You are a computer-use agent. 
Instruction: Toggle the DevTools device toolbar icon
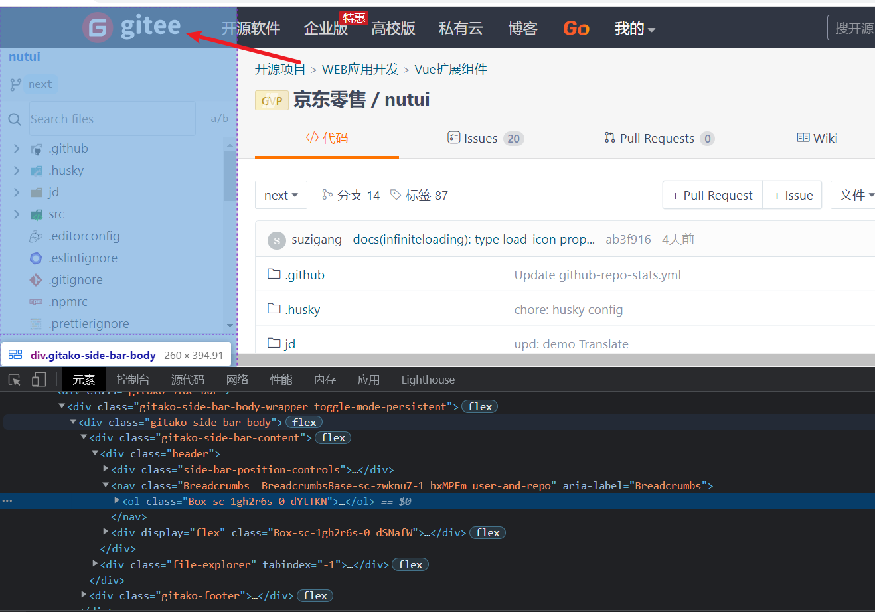pyautogui.click(x=39, y=380)
